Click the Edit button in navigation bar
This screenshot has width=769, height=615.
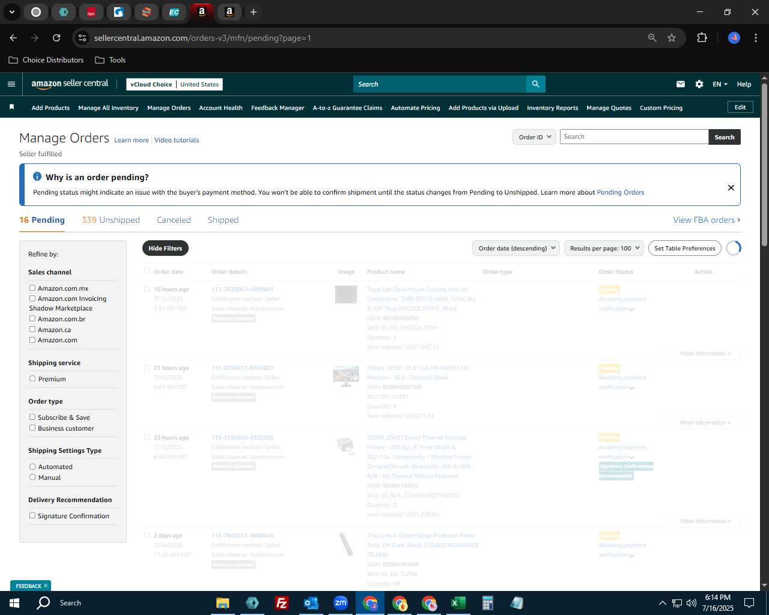pyautogui.click(x=740, y=107)
